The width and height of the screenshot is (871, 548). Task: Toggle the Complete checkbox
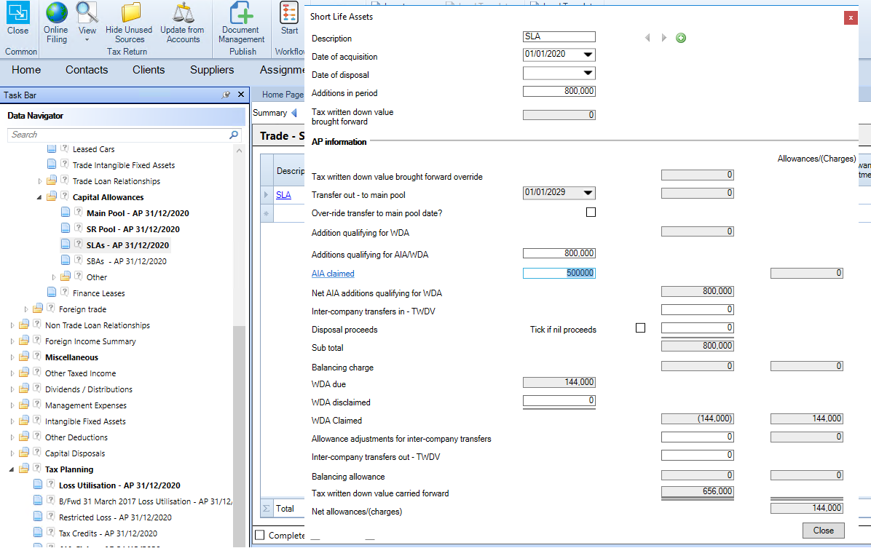coord(259,535)
